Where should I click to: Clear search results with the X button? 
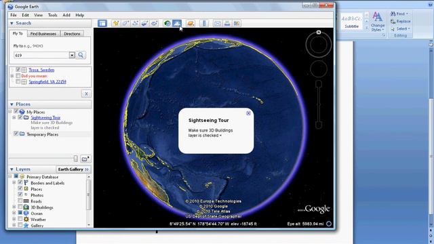click(86, 94)
